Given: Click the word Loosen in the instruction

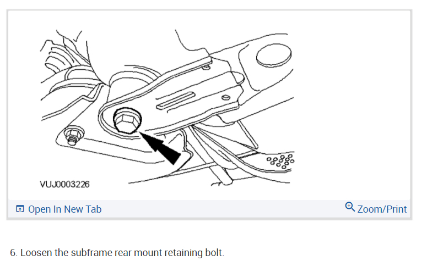Looking at the screenshot, I should coord(36,253).
